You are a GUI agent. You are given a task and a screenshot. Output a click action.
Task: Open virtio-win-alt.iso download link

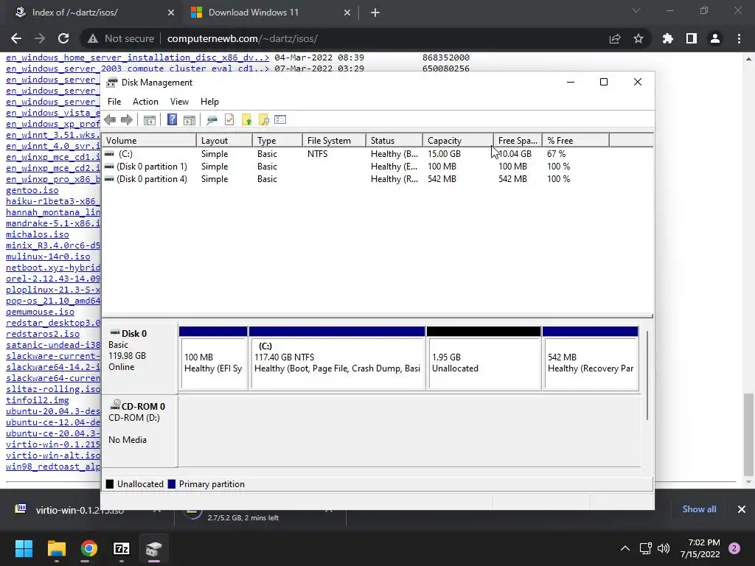[53, 455]
